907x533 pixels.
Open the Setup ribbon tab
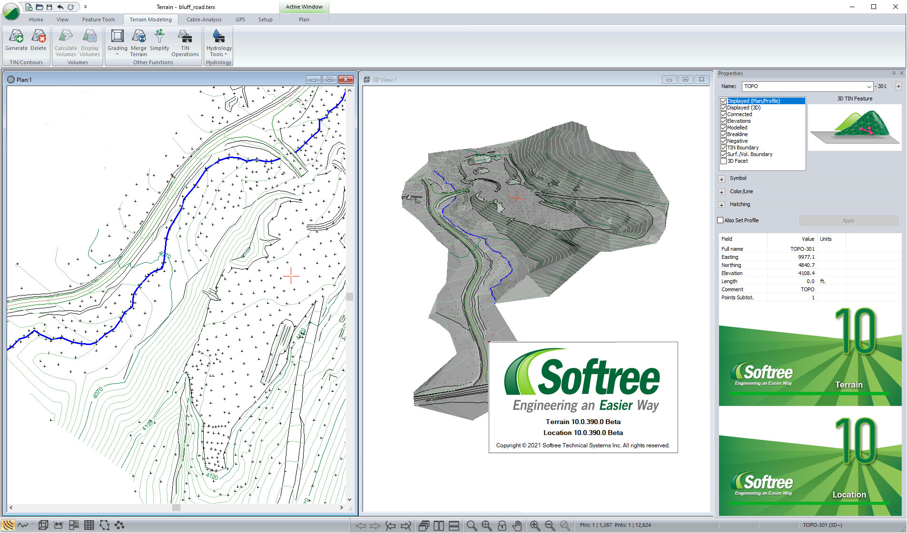click(266, 20)
